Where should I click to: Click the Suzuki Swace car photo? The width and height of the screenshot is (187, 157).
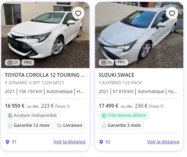coord(139,34)
